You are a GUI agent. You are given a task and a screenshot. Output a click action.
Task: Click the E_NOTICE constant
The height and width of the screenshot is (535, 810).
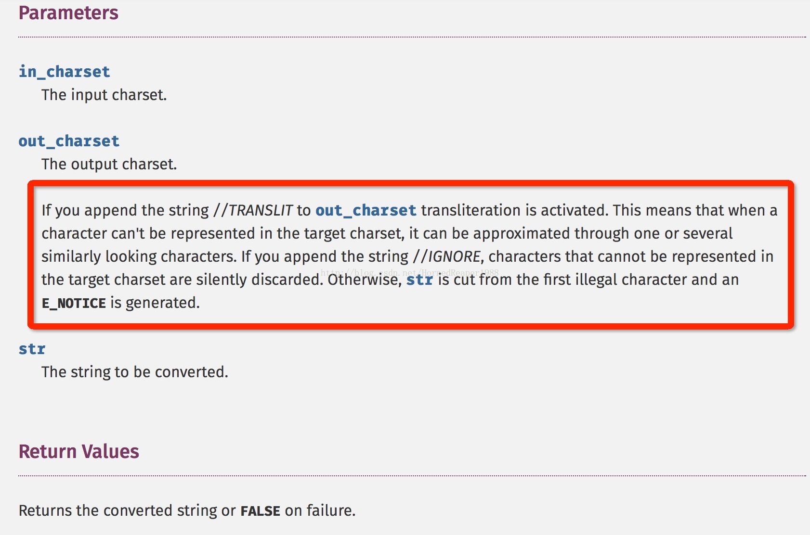click(x=74, y=303)
